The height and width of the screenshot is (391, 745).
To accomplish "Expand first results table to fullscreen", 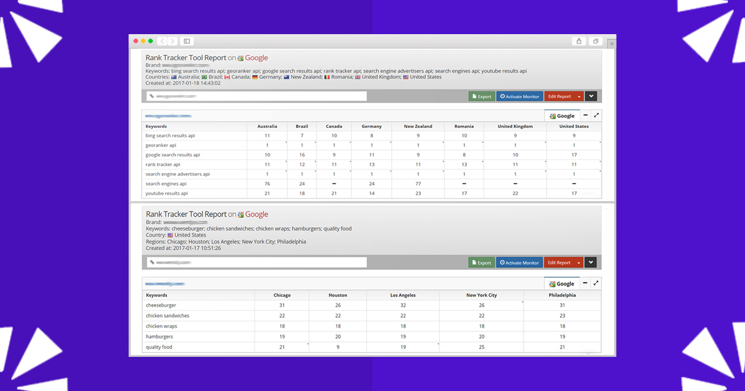I will [x=597, y=115].
